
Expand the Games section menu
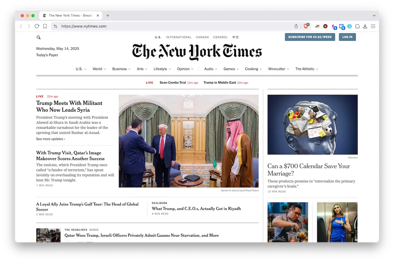(x=231, y=69)
